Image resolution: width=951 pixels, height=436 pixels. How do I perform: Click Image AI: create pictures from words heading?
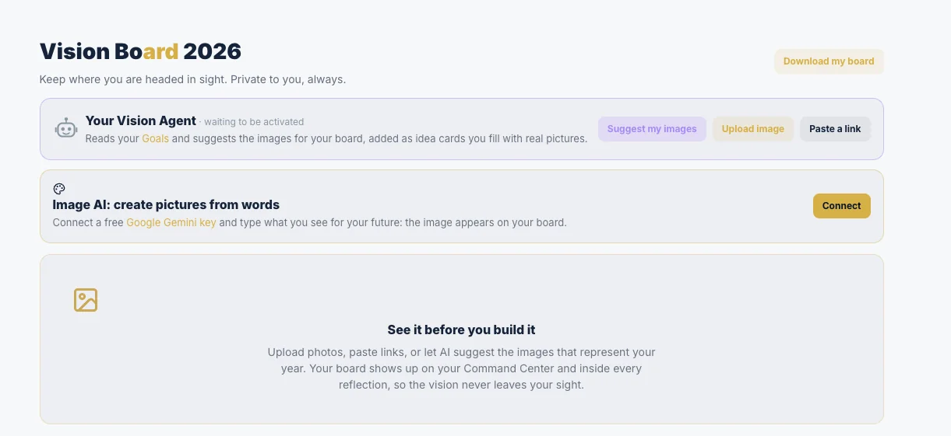(166, 205)
